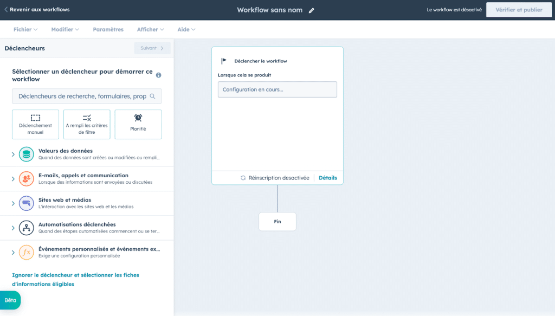Go back via Revenir aux workflows
This screenshot has height=316, width=555.
point(37,10)
